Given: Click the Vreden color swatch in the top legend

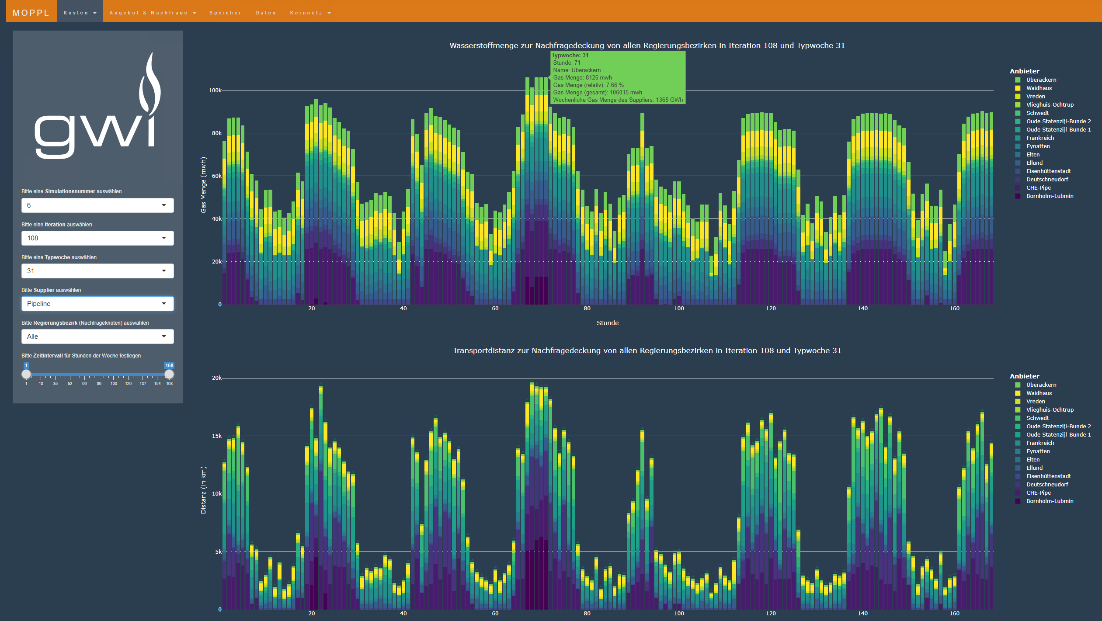Looking at the screenshot, I should [x=1018, y=97].
